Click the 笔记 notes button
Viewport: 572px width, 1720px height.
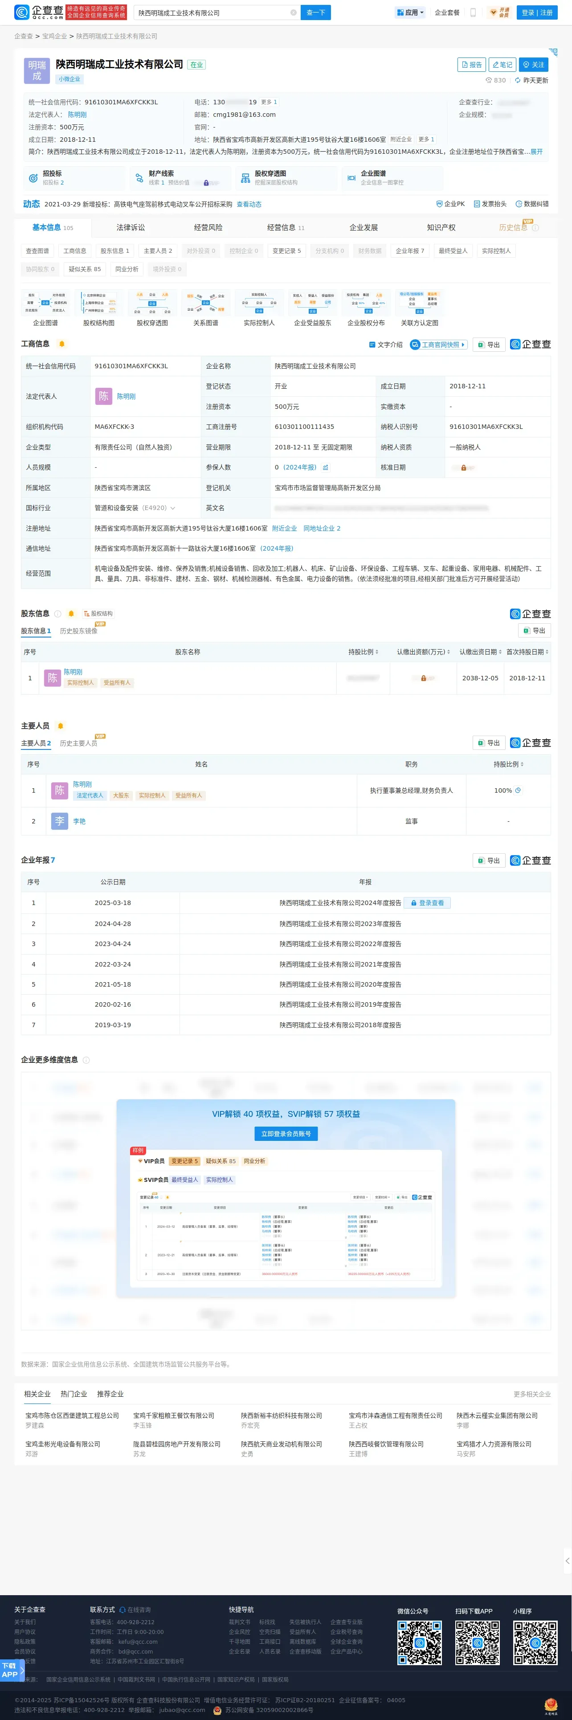(503, 65)
